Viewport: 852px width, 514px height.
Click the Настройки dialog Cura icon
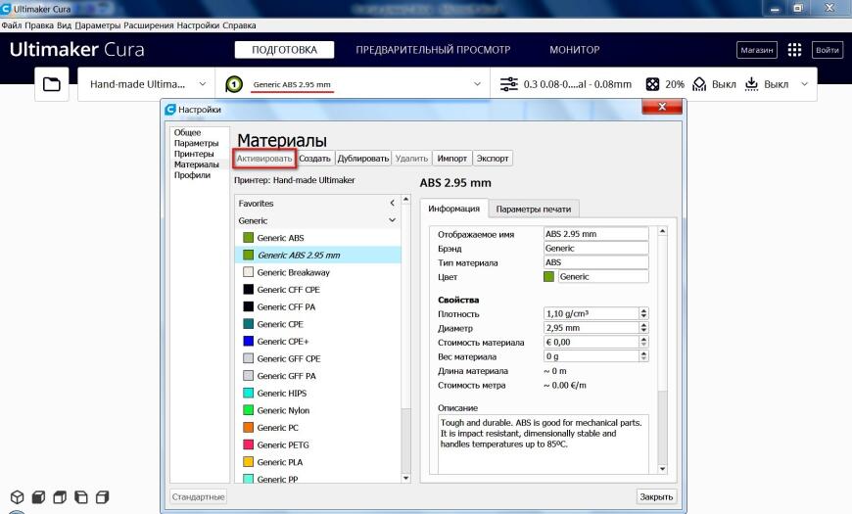[x=170, y=110]
